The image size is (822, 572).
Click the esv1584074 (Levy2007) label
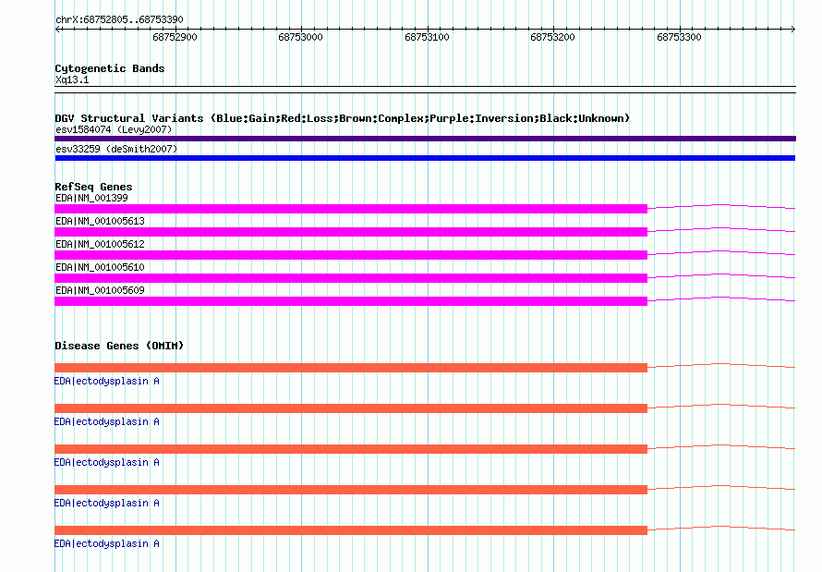tap(114, 129)
